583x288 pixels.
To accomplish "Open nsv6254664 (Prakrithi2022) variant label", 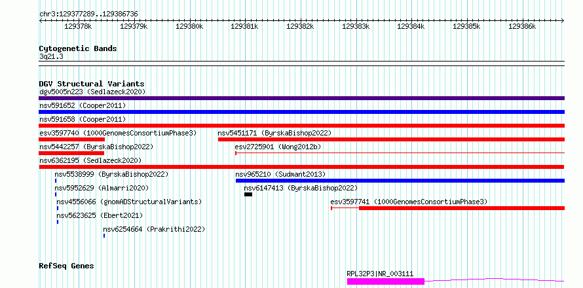I will tap(154, 229).
